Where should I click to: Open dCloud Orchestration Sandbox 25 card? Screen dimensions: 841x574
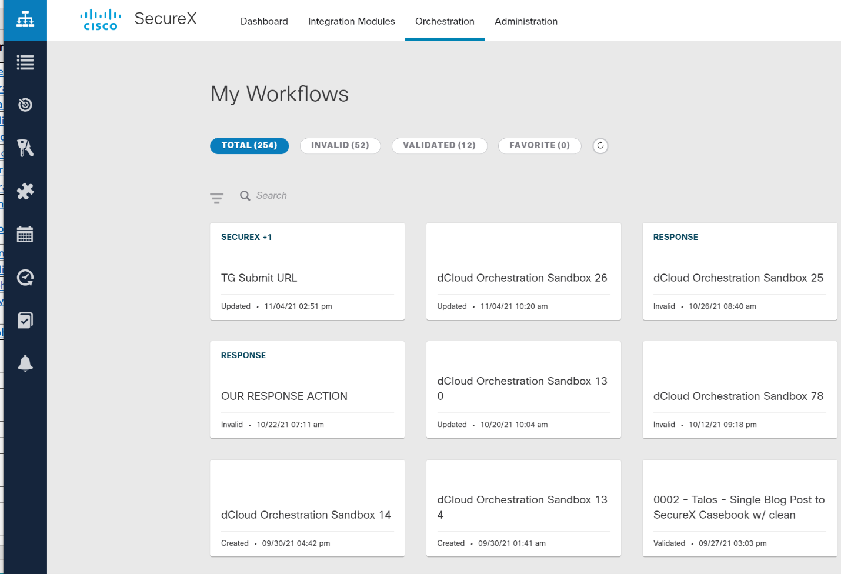coord(740,272)
